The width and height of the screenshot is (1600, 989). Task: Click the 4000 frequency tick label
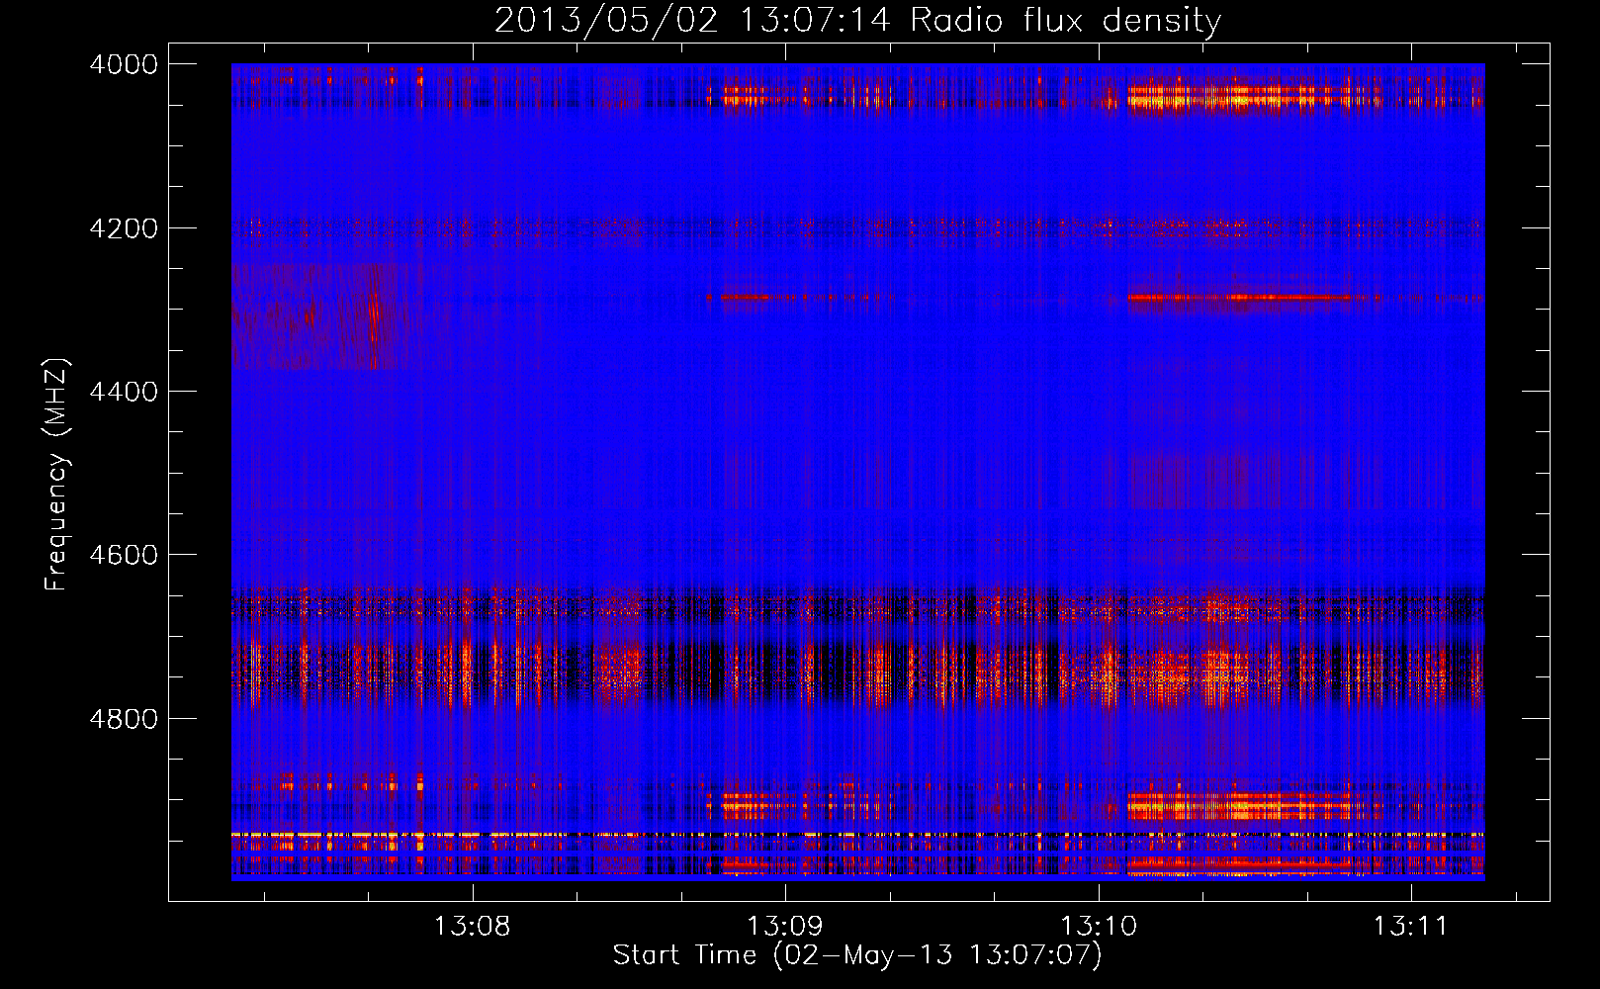tap(124, 64)
